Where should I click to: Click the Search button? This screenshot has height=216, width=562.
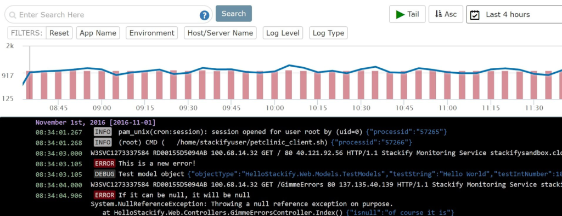(234, 14)
